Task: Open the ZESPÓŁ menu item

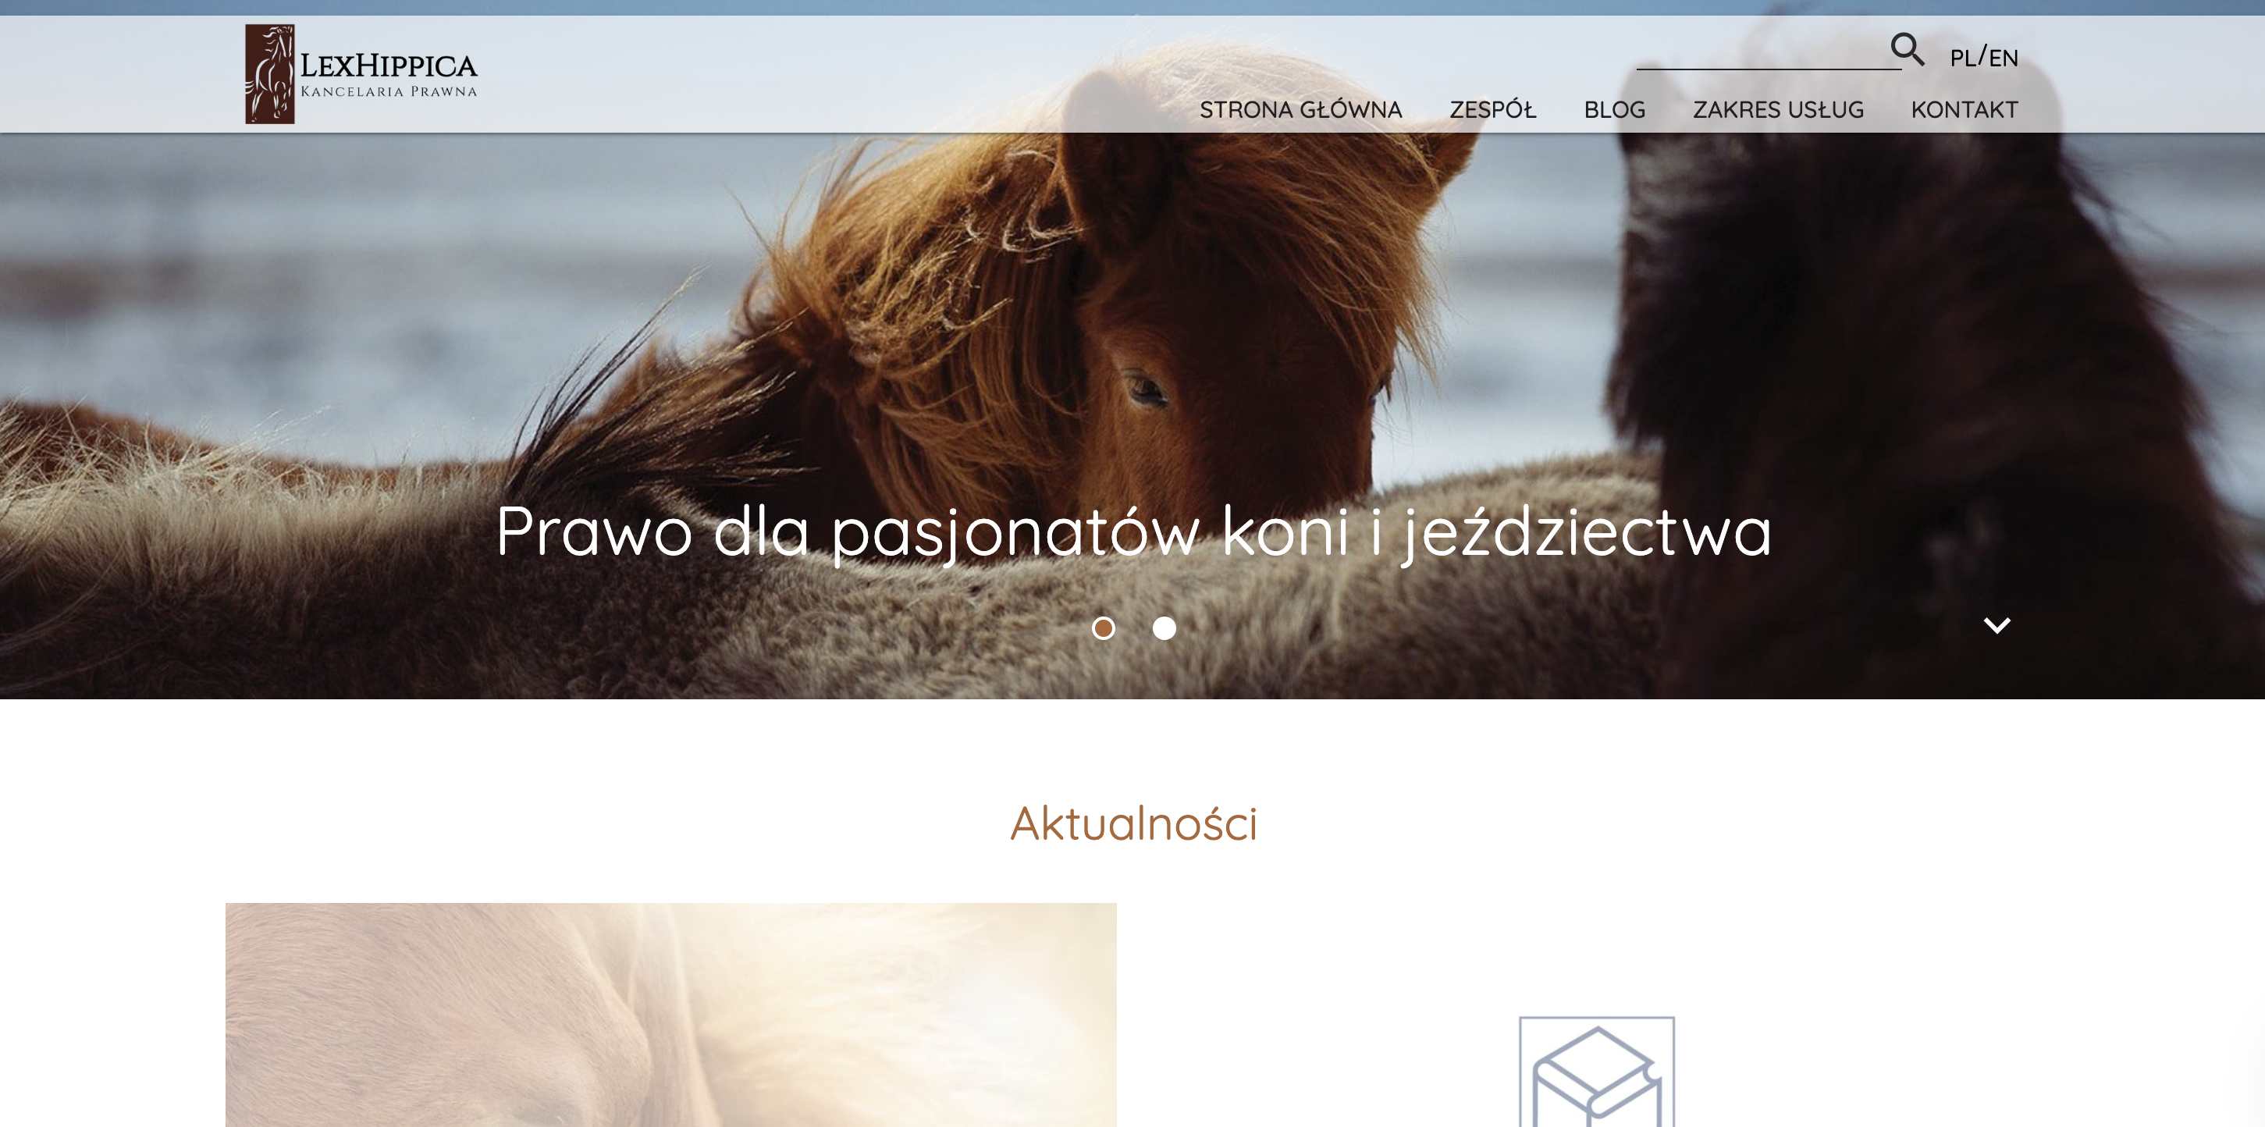Action: pos(1492,110)
